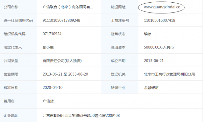Click the business status value 续存
The image size is (203, 122).
pyautogui.click(x=148, y=34)
